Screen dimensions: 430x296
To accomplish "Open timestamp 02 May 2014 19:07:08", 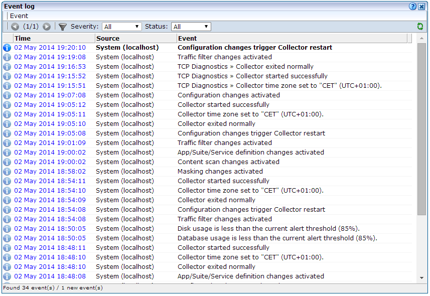I will point(50,95).
